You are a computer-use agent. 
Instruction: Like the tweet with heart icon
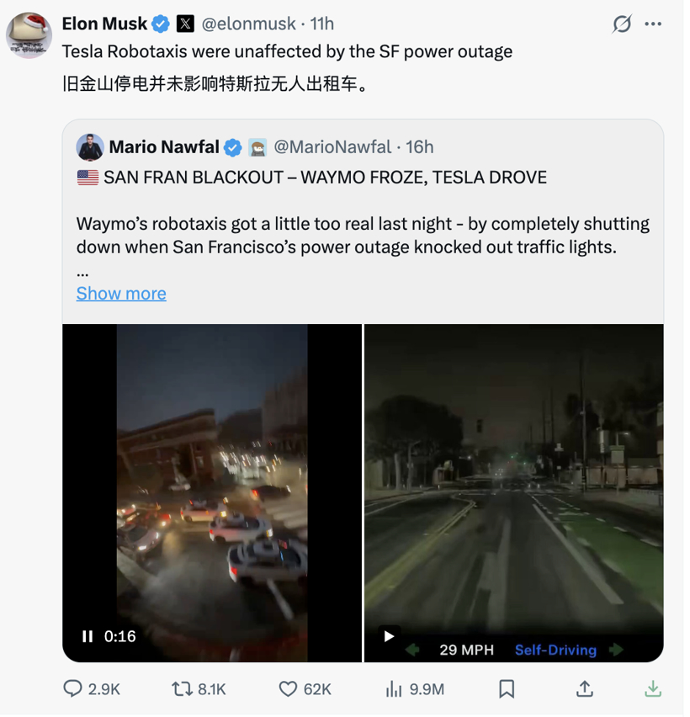(x=289, y=689)
